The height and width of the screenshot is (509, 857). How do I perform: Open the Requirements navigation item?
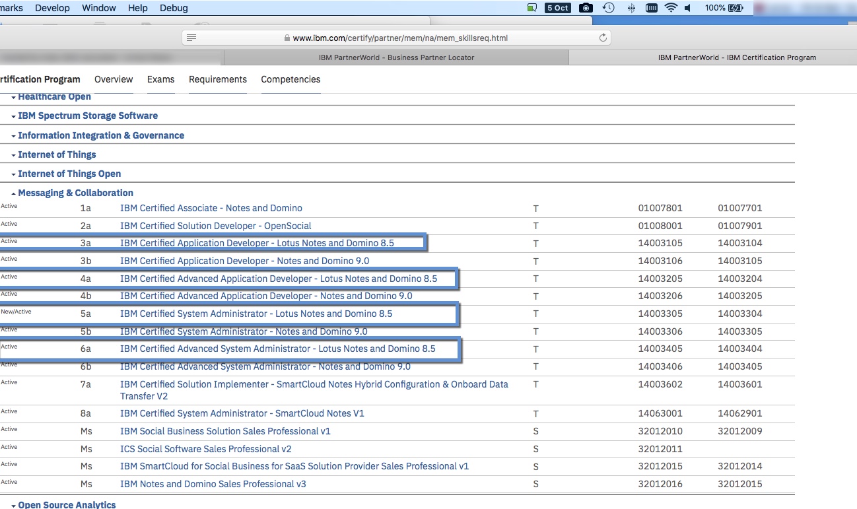coord(218,79)
